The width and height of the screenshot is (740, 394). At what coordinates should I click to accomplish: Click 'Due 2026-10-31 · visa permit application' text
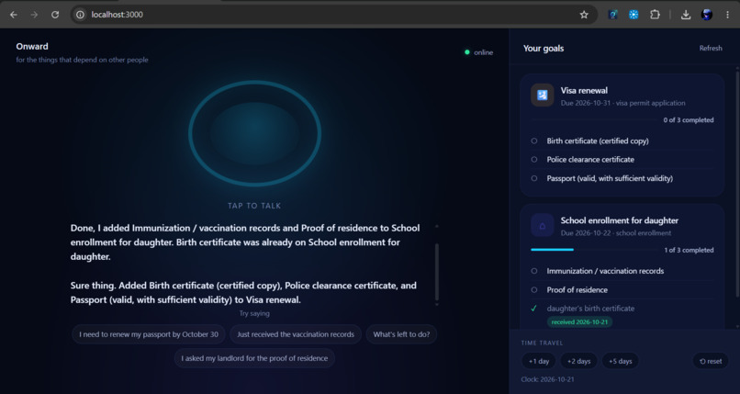click(623, 103)
